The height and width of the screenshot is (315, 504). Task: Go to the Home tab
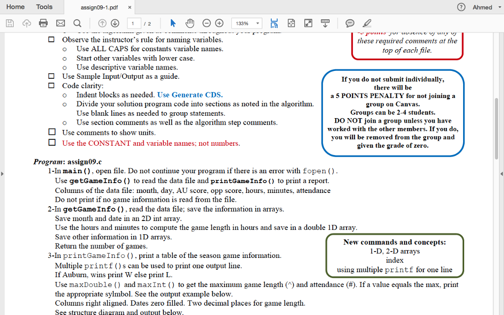pyautogui.click(x=15, y=7)
